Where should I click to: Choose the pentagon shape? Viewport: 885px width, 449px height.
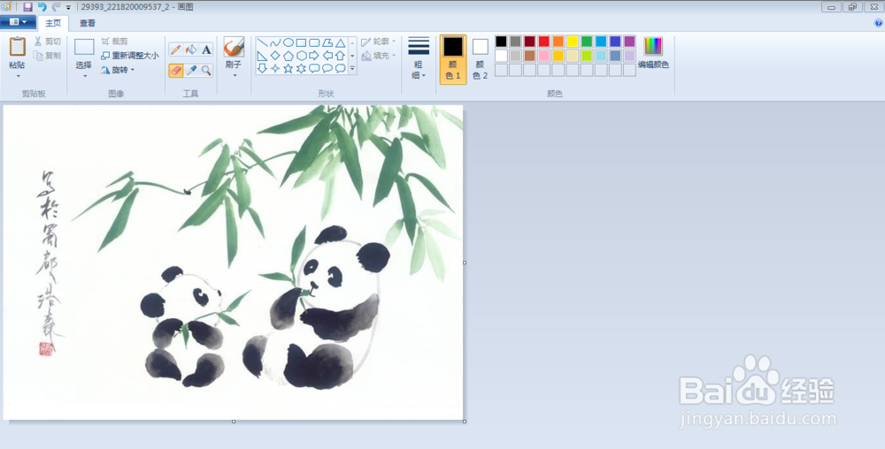288,56
